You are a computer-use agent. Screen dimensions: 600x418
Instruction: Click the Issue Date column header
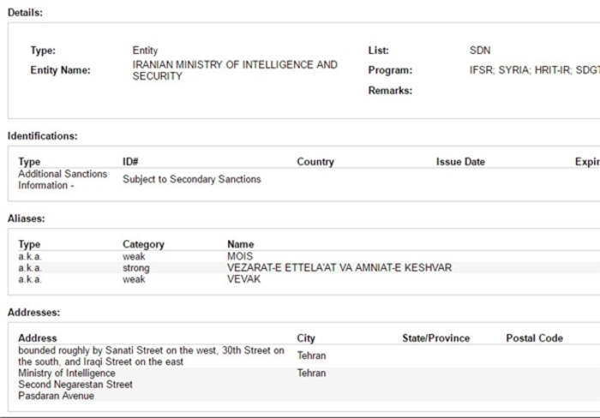460,161
